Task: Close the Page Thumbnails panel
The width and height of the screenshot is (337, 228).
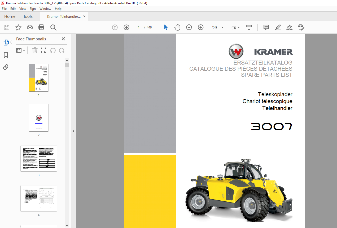Action: click(x=63, y=39)
